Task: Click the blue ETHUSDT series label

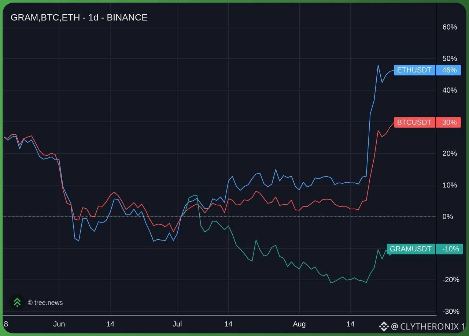Action: pyautogui.click(x=414, y=70)
